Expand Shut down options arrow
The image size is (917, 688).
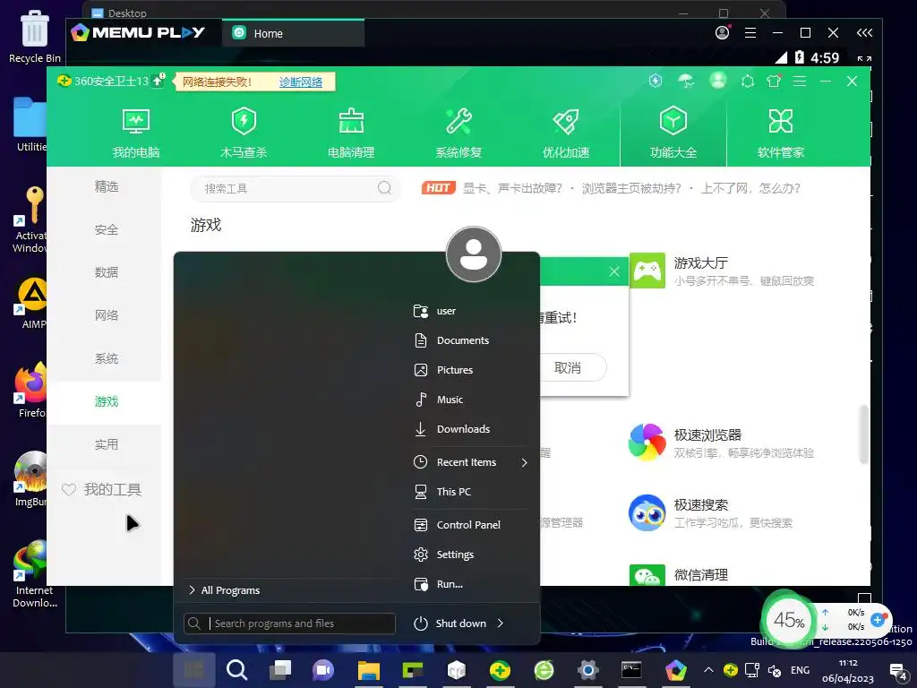[x=501, y=623]
